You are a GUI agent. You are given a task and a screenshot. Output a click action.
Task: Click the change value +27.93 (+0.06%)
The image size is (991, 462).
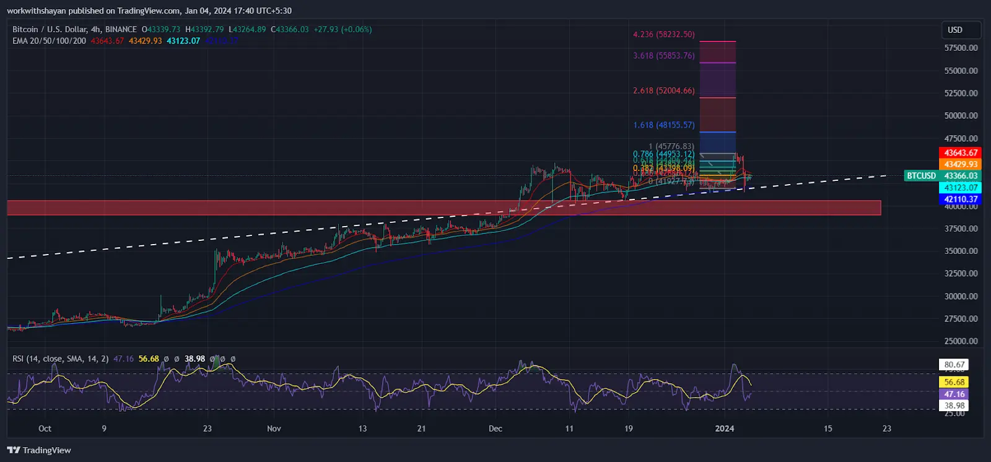click(343, 29)
